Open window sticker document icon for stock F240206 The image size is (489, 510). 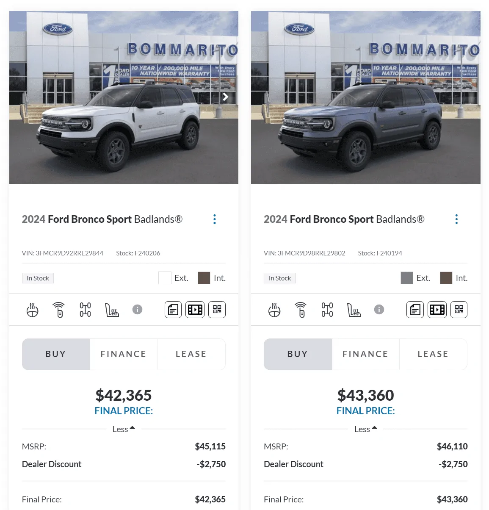[x=173, y=310]
